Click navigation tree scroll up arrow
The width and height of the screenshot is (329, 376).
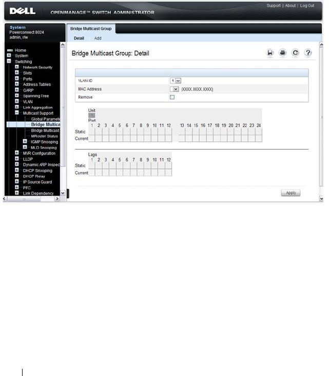point(63,45)
